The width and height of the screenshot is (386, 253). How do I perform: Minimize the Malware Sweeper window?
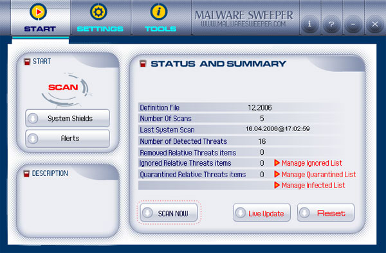(x=353, y=24)
